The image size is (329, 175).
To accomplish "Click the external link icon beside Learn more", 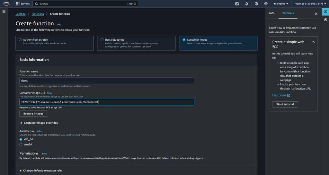I will [289, 95].
